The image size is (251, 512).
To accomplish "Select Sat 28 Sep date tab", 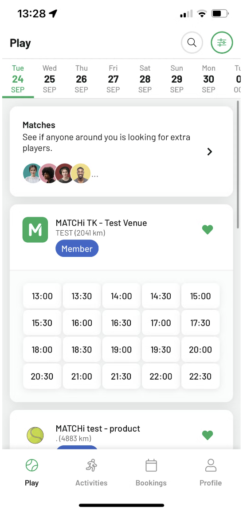I will pyautogui.click(x=145, y=79).
